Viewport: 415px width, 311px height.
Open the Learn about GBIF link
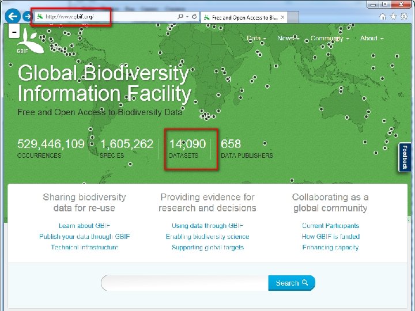coord(84,226)
